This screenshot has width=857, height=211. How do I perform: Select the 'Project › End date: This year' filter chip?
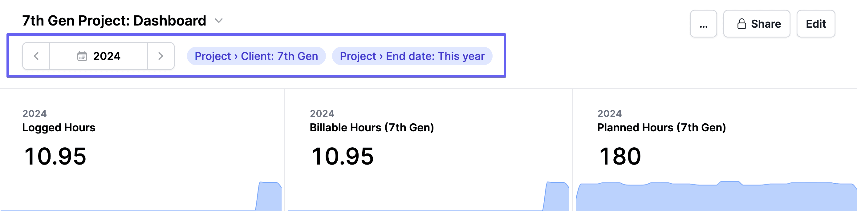(x=412, y=56)
